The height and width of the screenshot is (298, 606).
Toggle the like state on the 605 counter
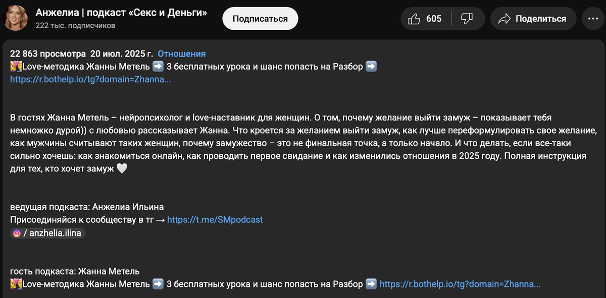433,18
